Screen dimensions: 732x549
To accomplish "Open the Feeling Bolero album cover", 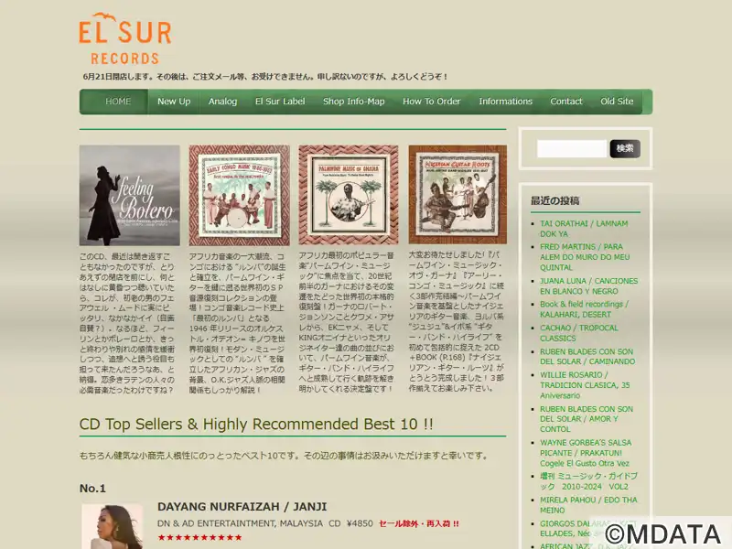I will coord(129,195).
